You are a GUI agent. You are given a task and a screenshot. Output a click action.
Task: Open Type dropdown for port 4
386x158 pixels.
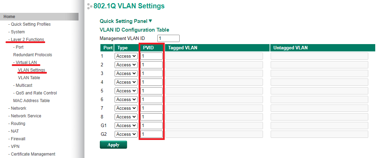(126, 82)
